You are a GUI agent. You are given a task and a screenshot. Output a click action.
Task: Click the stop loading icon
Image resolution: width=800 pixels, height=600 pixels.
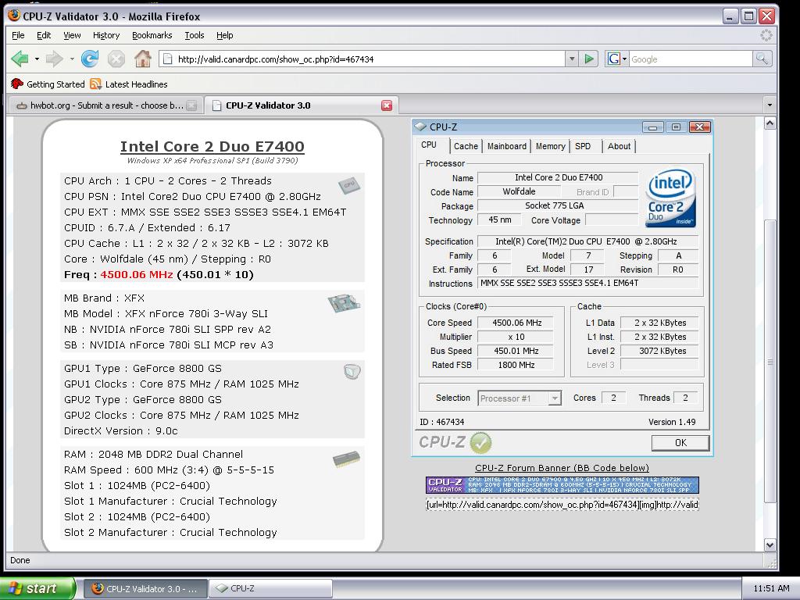tap(116, 59)
